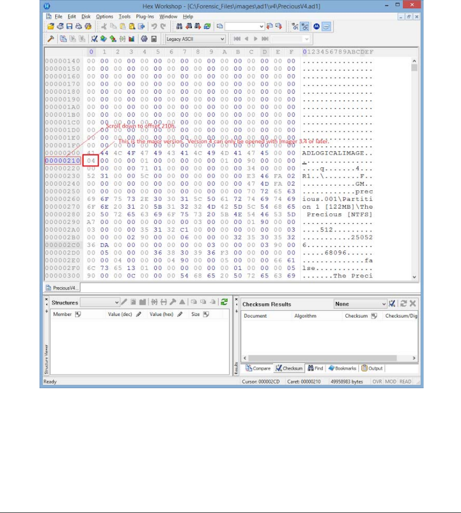Expand the disabled bookmark navigation dropdown
This screenshot has width=461, height=513.
point(307,39)
